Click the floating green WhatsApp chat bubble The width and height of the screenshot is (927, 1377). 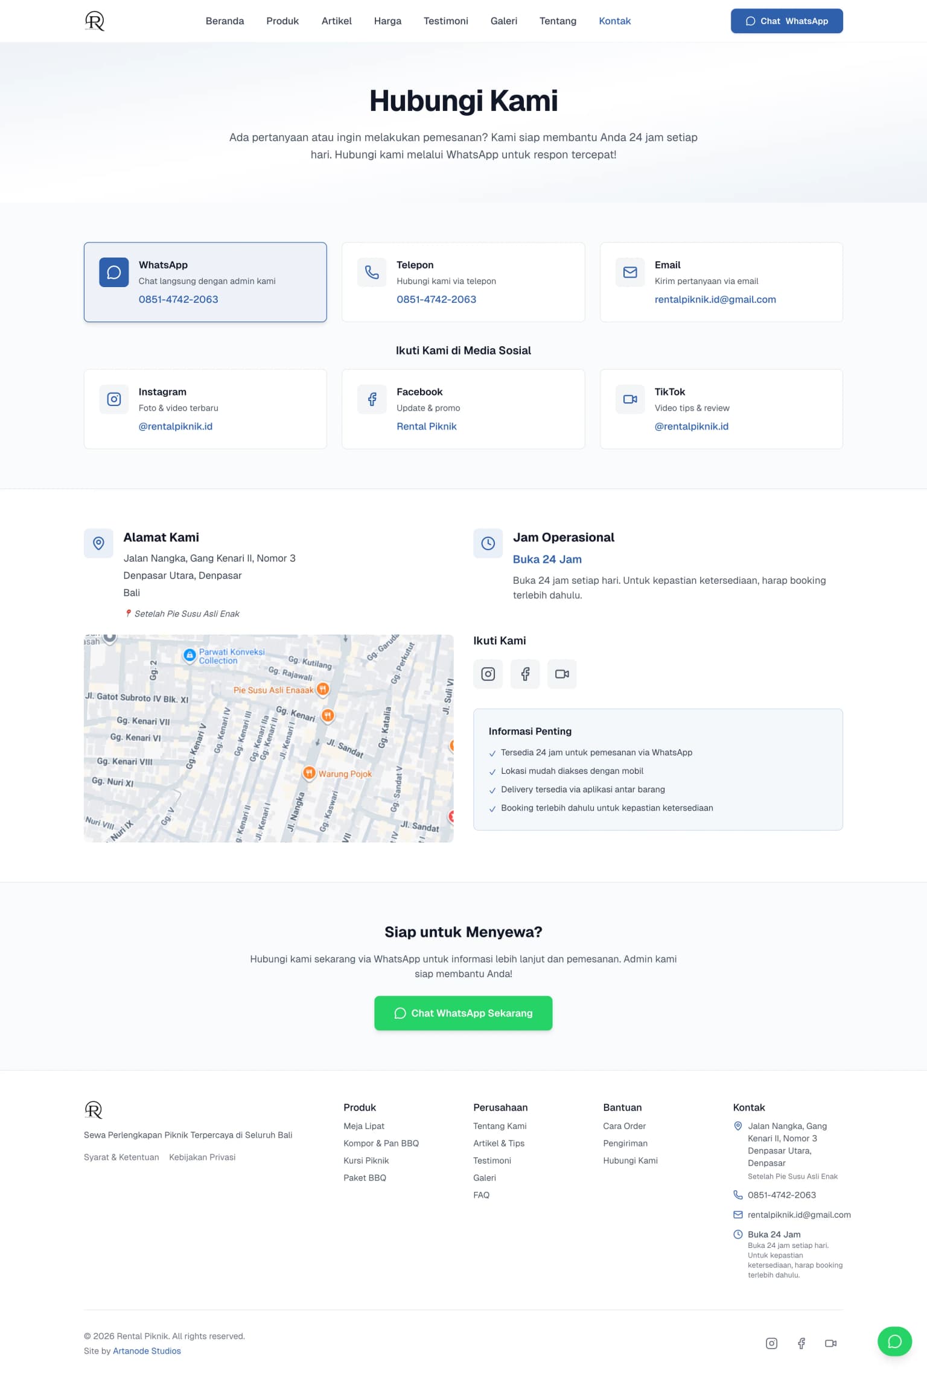click(894, 1341)
